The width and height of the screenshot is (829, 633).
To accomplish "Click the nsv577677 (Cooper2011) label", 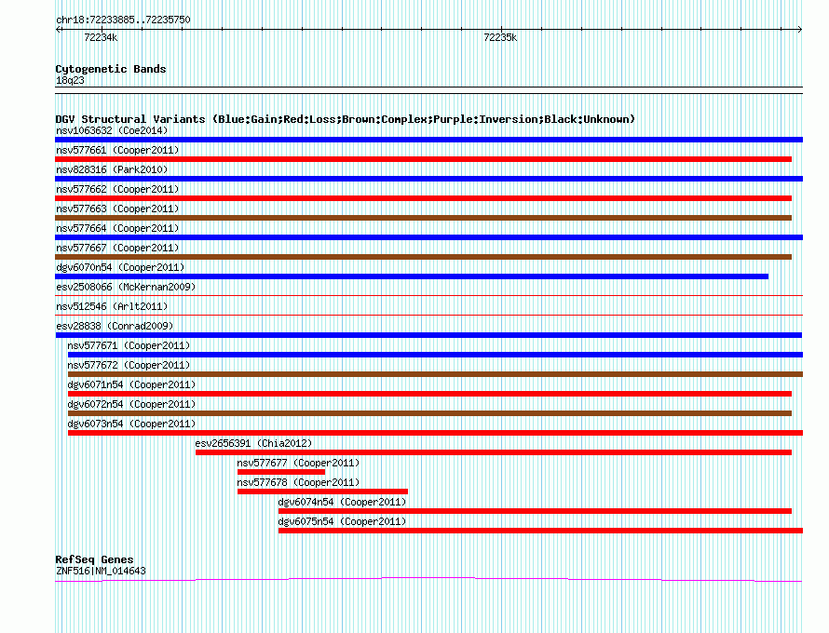I will (x=298, y=463).
